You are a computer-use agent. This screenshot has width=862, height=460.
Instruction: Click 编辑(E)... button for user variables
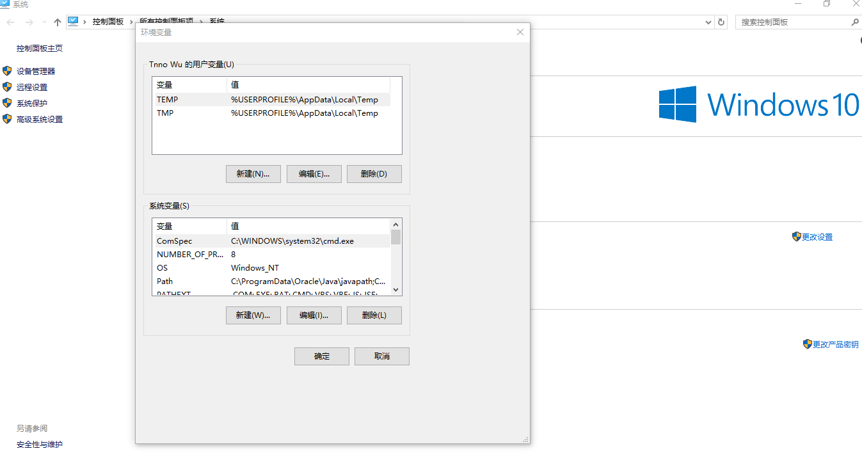[314, 174]
